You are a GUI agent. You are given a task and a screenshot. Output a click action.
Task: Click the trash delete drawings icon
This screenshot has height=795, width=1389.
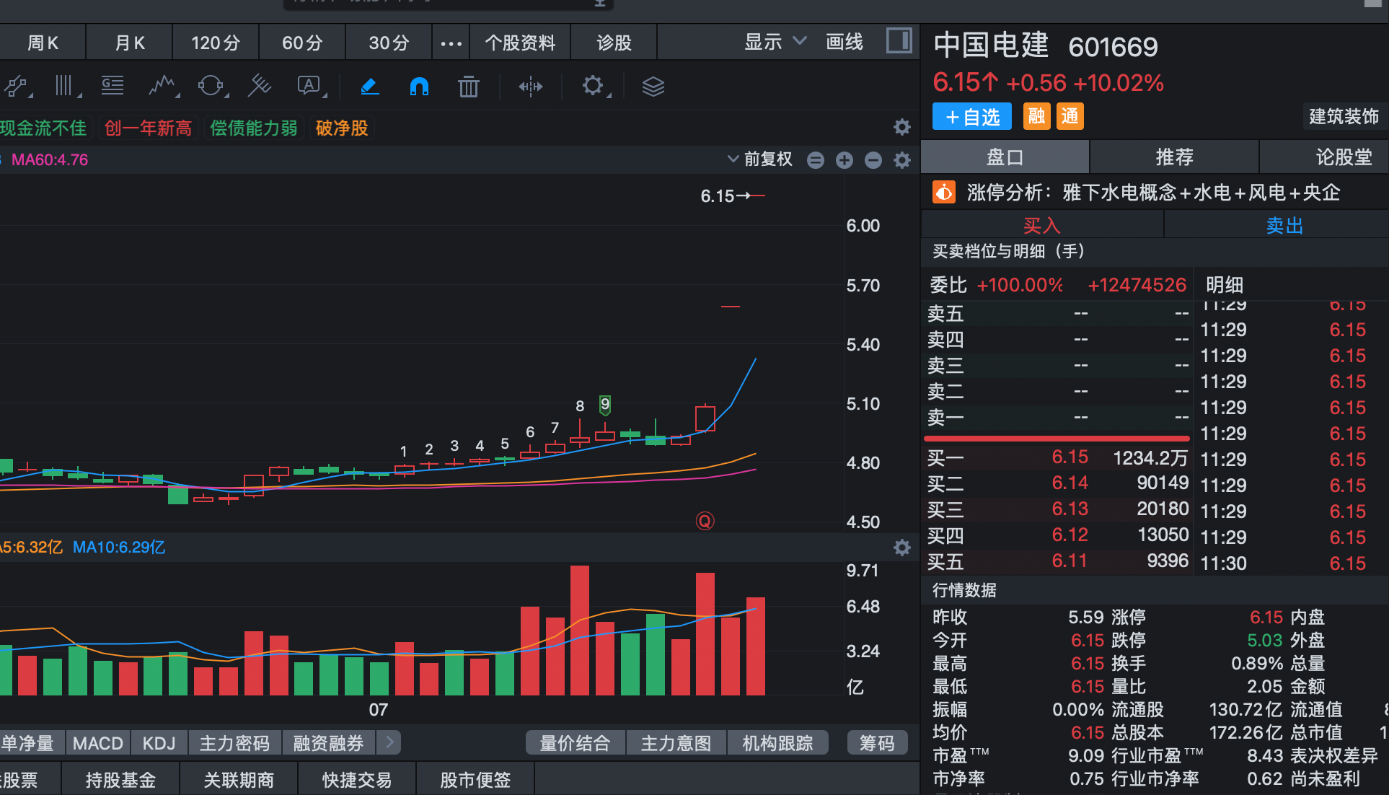click(469, 87)
